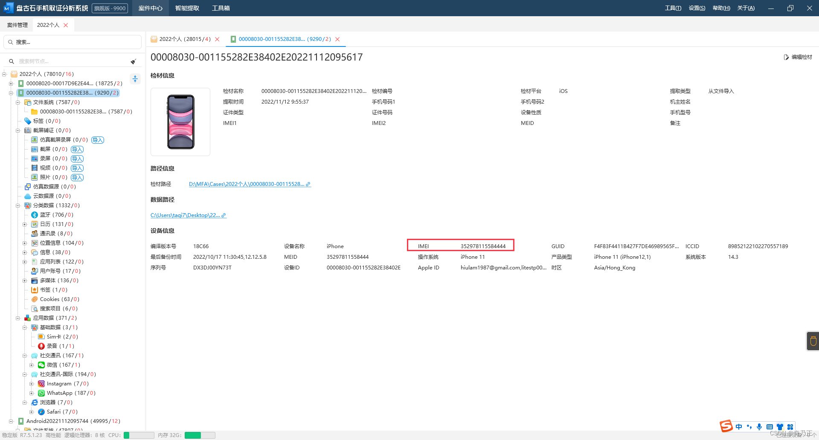Open the 案件中心 menu tab
The width and height of the screenshot is (819, 440).
tap(151, 8)
